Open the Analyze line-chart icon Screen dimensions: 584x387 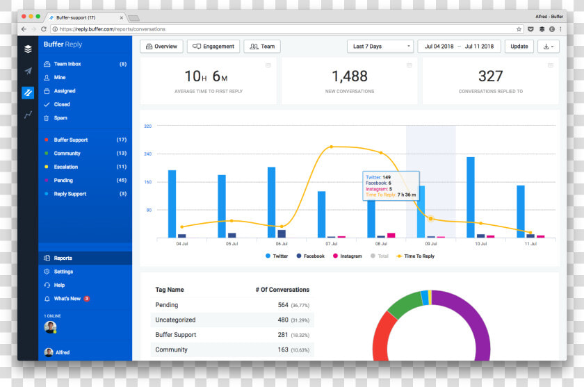[x=28, y=115]
